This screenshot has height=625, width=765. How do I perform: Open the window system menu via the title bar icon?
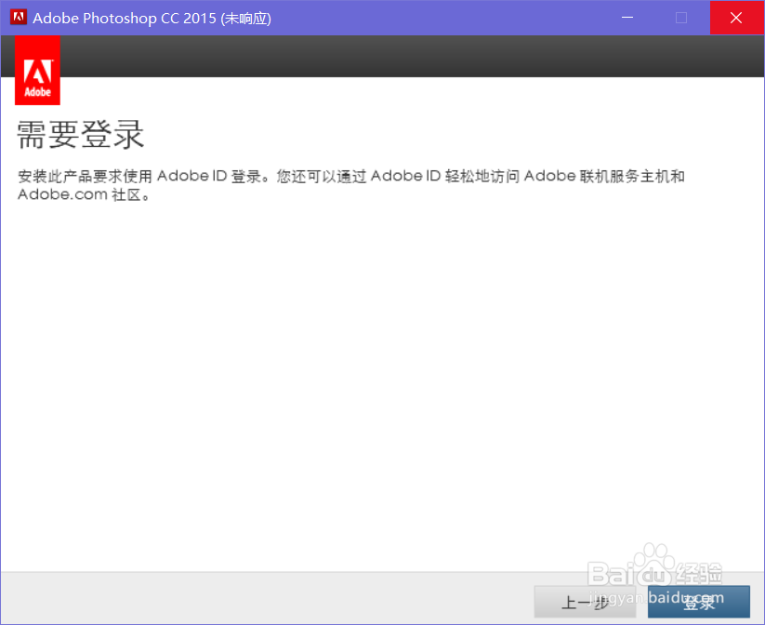tap(17, 17)
